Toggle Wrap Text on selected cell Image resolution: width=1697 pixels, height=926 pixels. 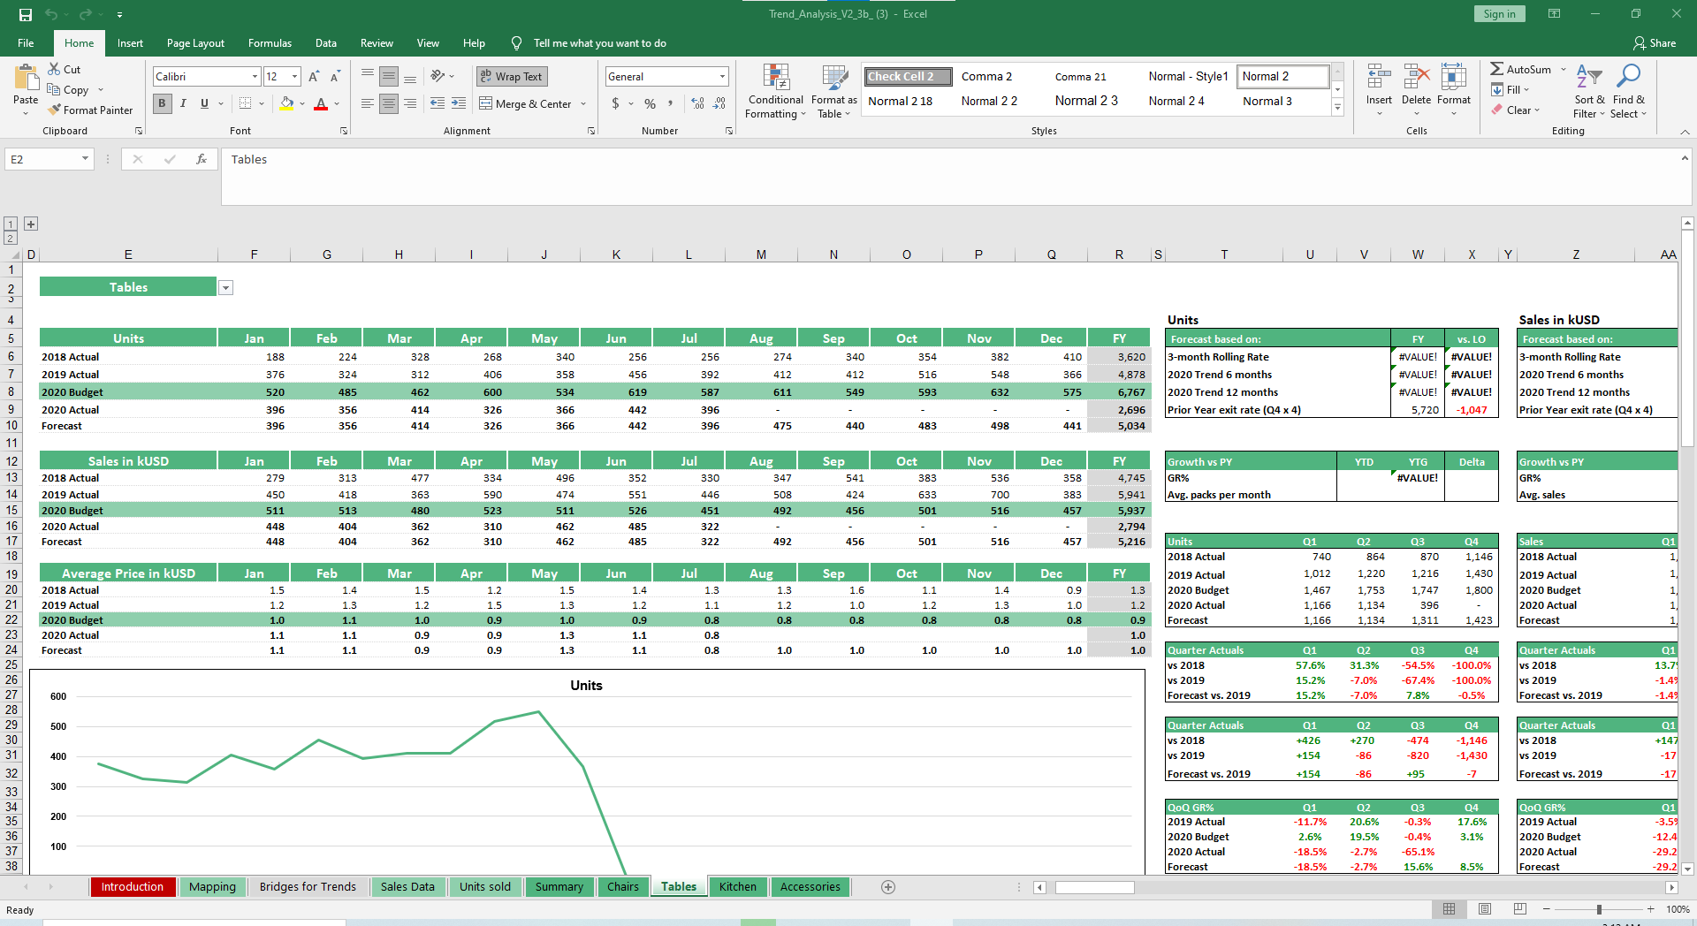pyautogui.click(x=512, y=77)
